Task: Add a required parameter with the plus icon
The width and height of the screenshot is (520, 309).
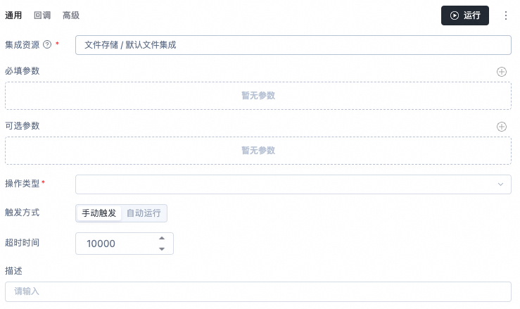Action: tap(502, 72)
